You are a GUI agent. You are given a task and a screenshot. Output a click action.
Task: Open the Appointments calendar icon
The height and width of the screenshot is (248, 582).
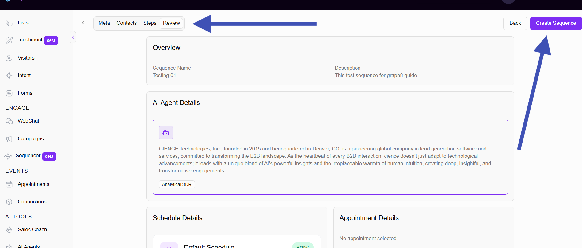(9, 184)
